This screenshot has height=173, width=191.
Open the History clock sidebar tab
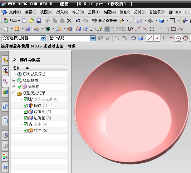click(x=6, y=135)
